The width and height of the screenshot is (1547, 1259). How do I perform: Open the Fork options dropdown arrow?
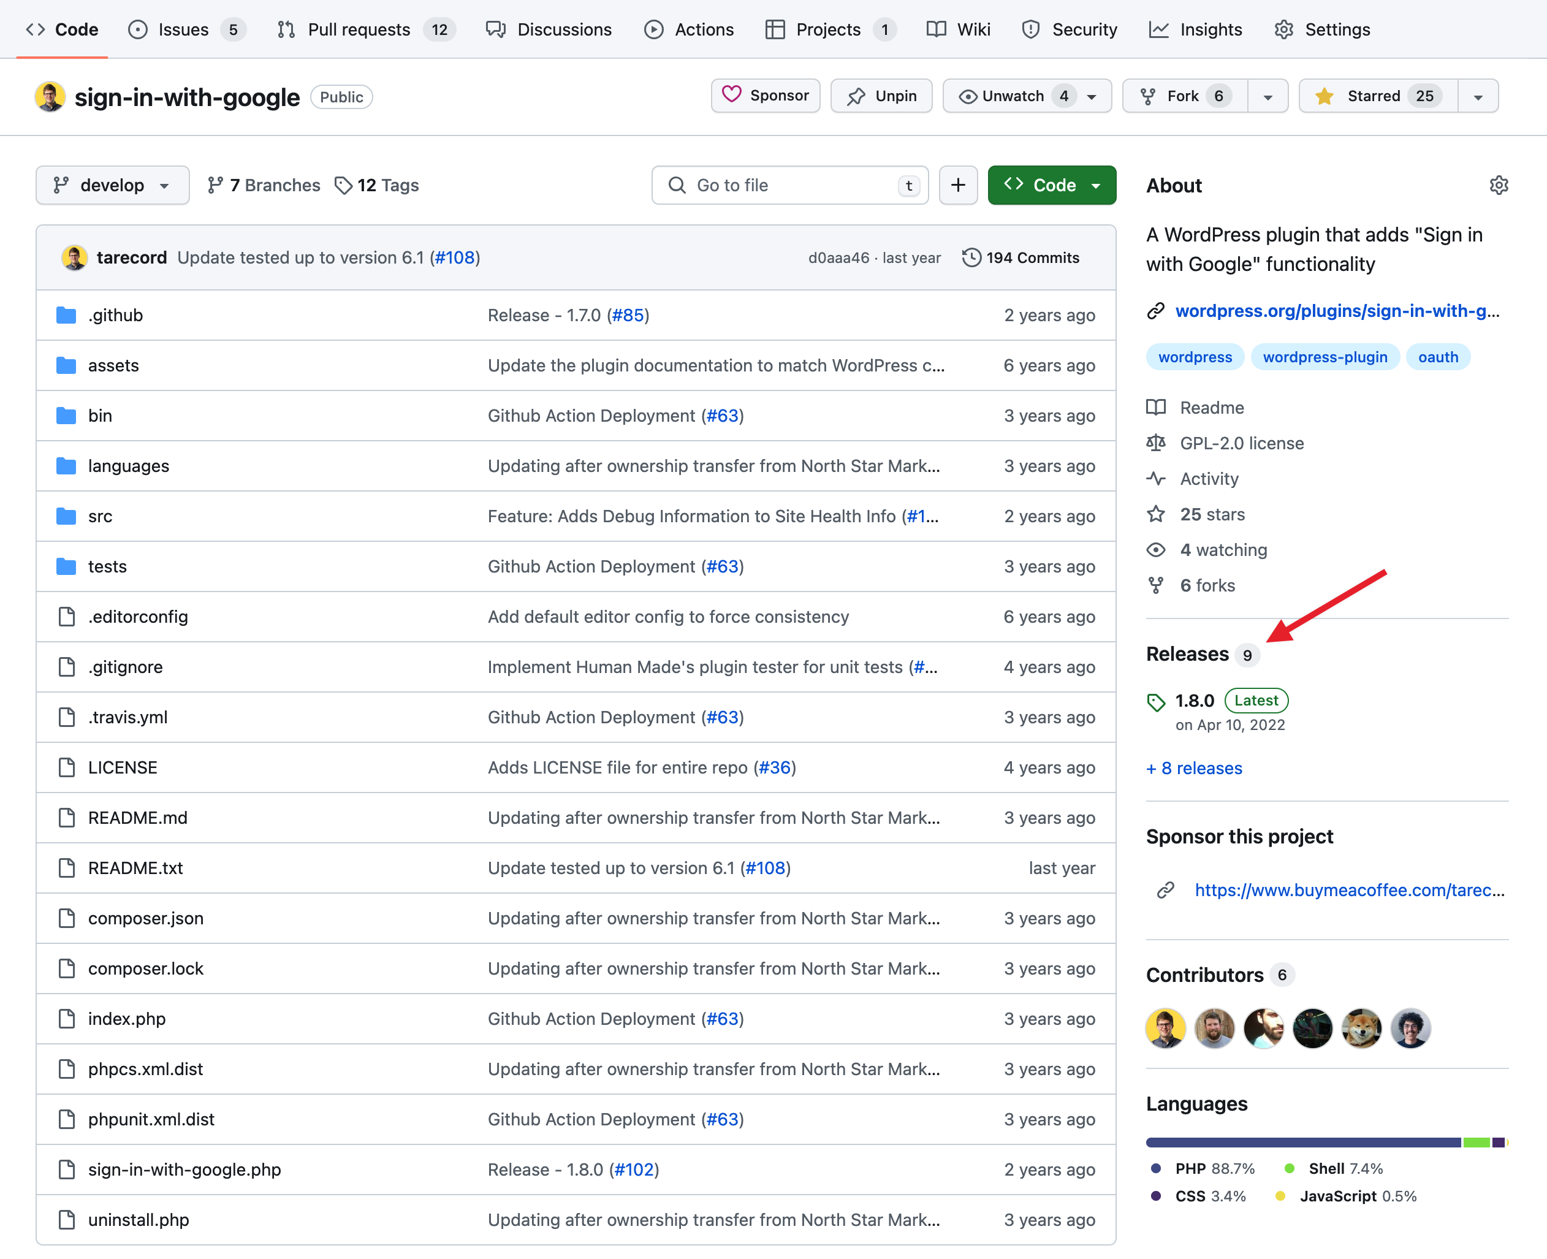[x=1267, y=96]
